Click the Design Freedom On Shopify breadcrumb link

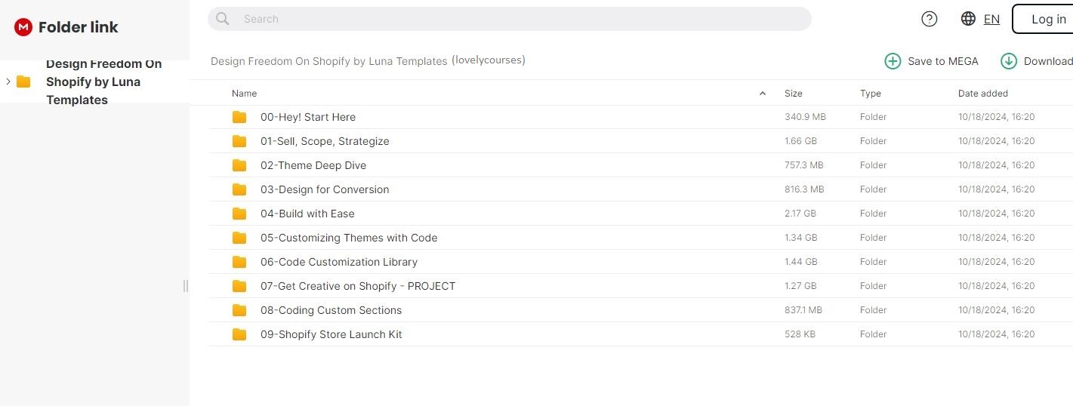(328, 61)
